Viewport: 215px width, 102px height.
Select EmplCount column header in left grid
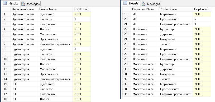click(x=82, y=9)
